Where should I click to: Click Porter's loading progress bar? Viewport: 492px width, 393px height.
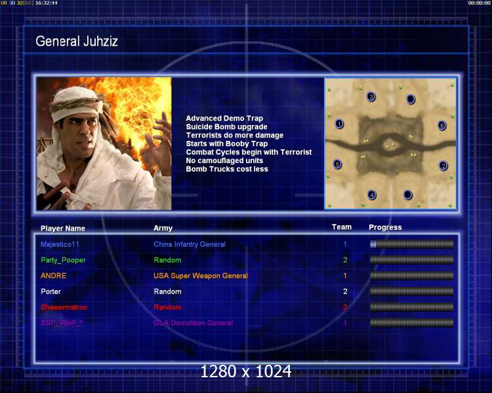pyautogui.click(x=412, y=291)
